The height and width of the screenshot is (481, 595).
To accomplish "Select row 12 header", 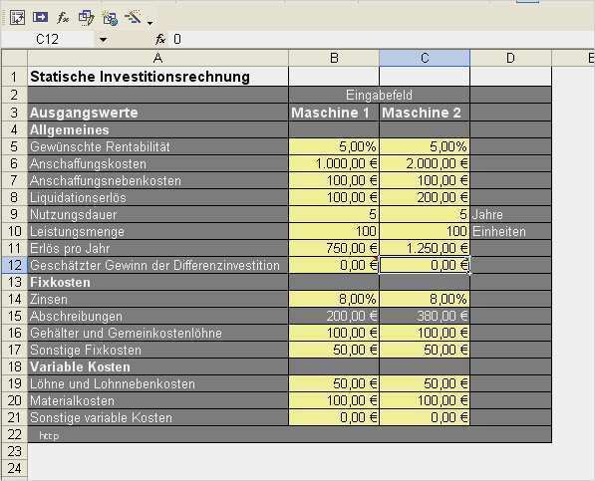I will tap(14, 265).
